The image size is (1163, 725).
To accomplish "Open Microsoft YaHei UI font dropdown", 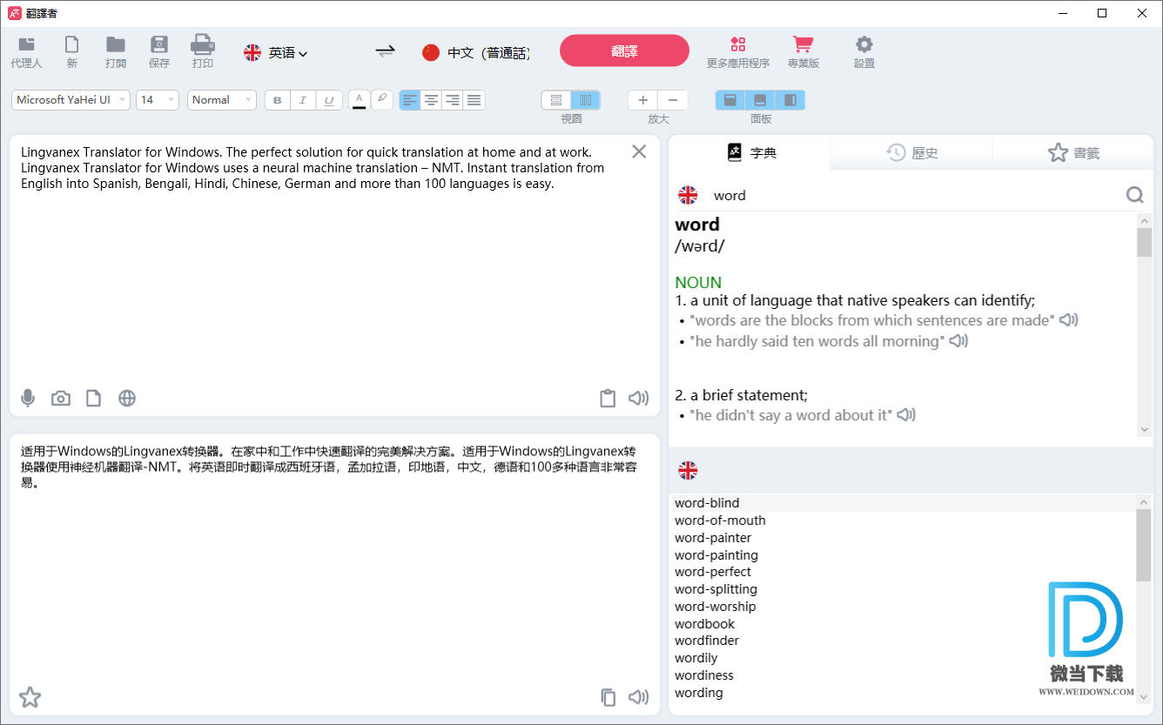I will click(71, 100).
